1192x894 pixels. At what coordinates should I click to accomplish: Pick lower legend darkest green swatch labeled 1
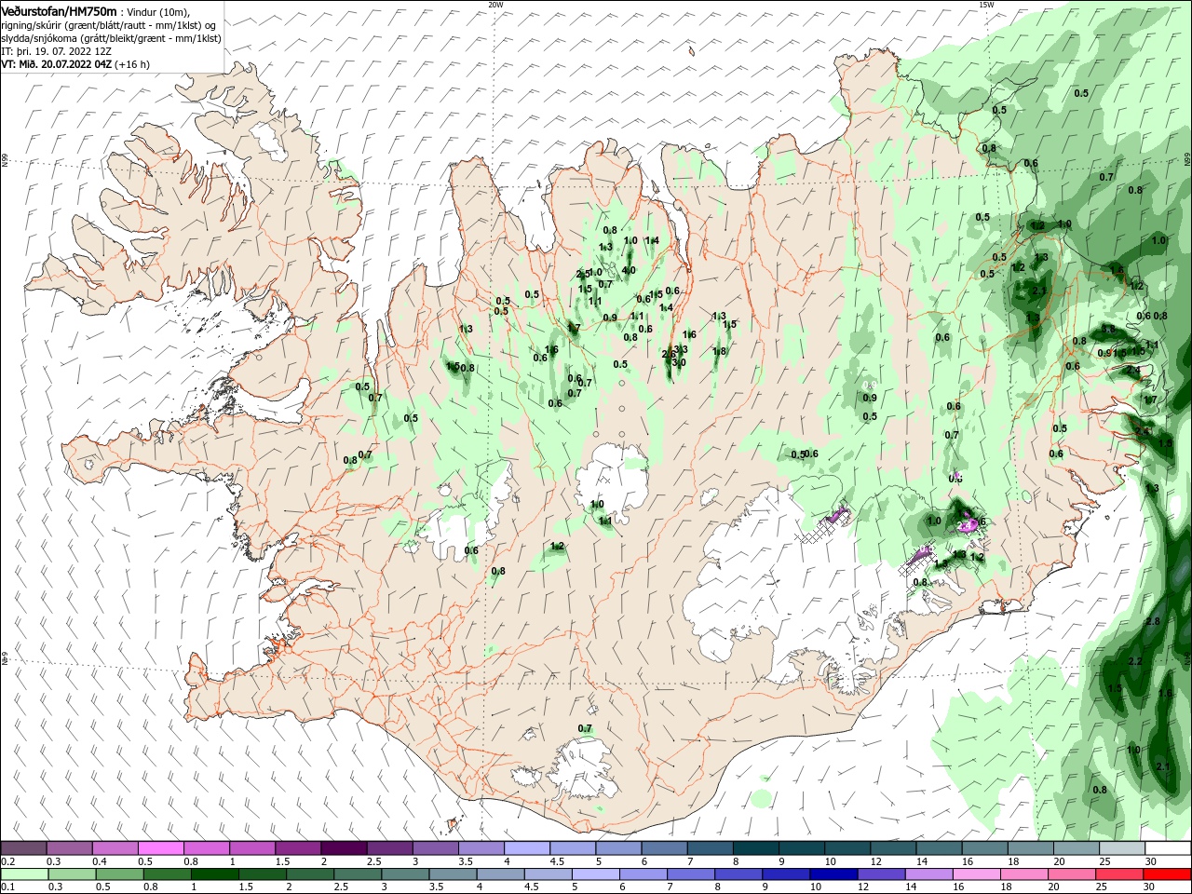pyautogui.click(x=214, y=874)
